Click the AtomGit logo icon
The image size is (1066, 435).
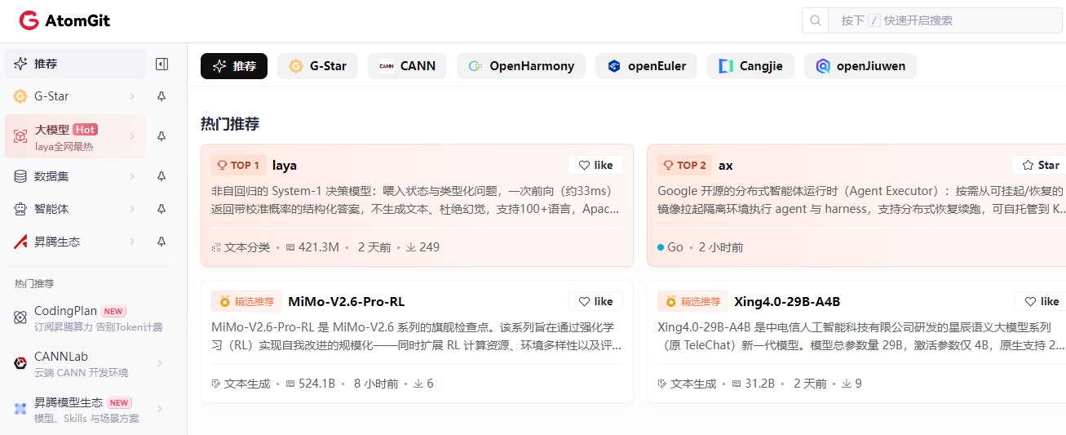click(29, 20)
